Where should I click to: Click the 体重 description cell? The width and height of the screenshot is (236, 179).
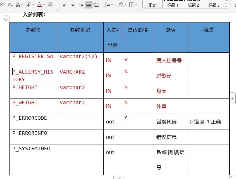[x=171, y=106]
